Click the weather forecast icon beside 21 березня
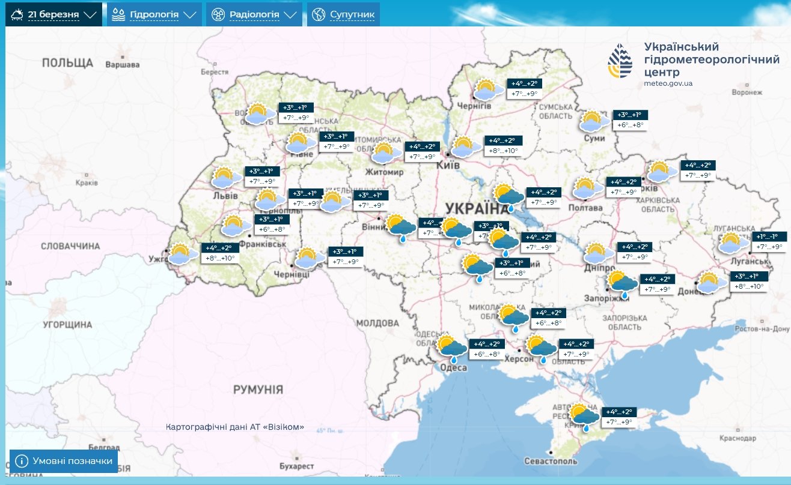Screen dimensions: 791x485 coord(17,14)
